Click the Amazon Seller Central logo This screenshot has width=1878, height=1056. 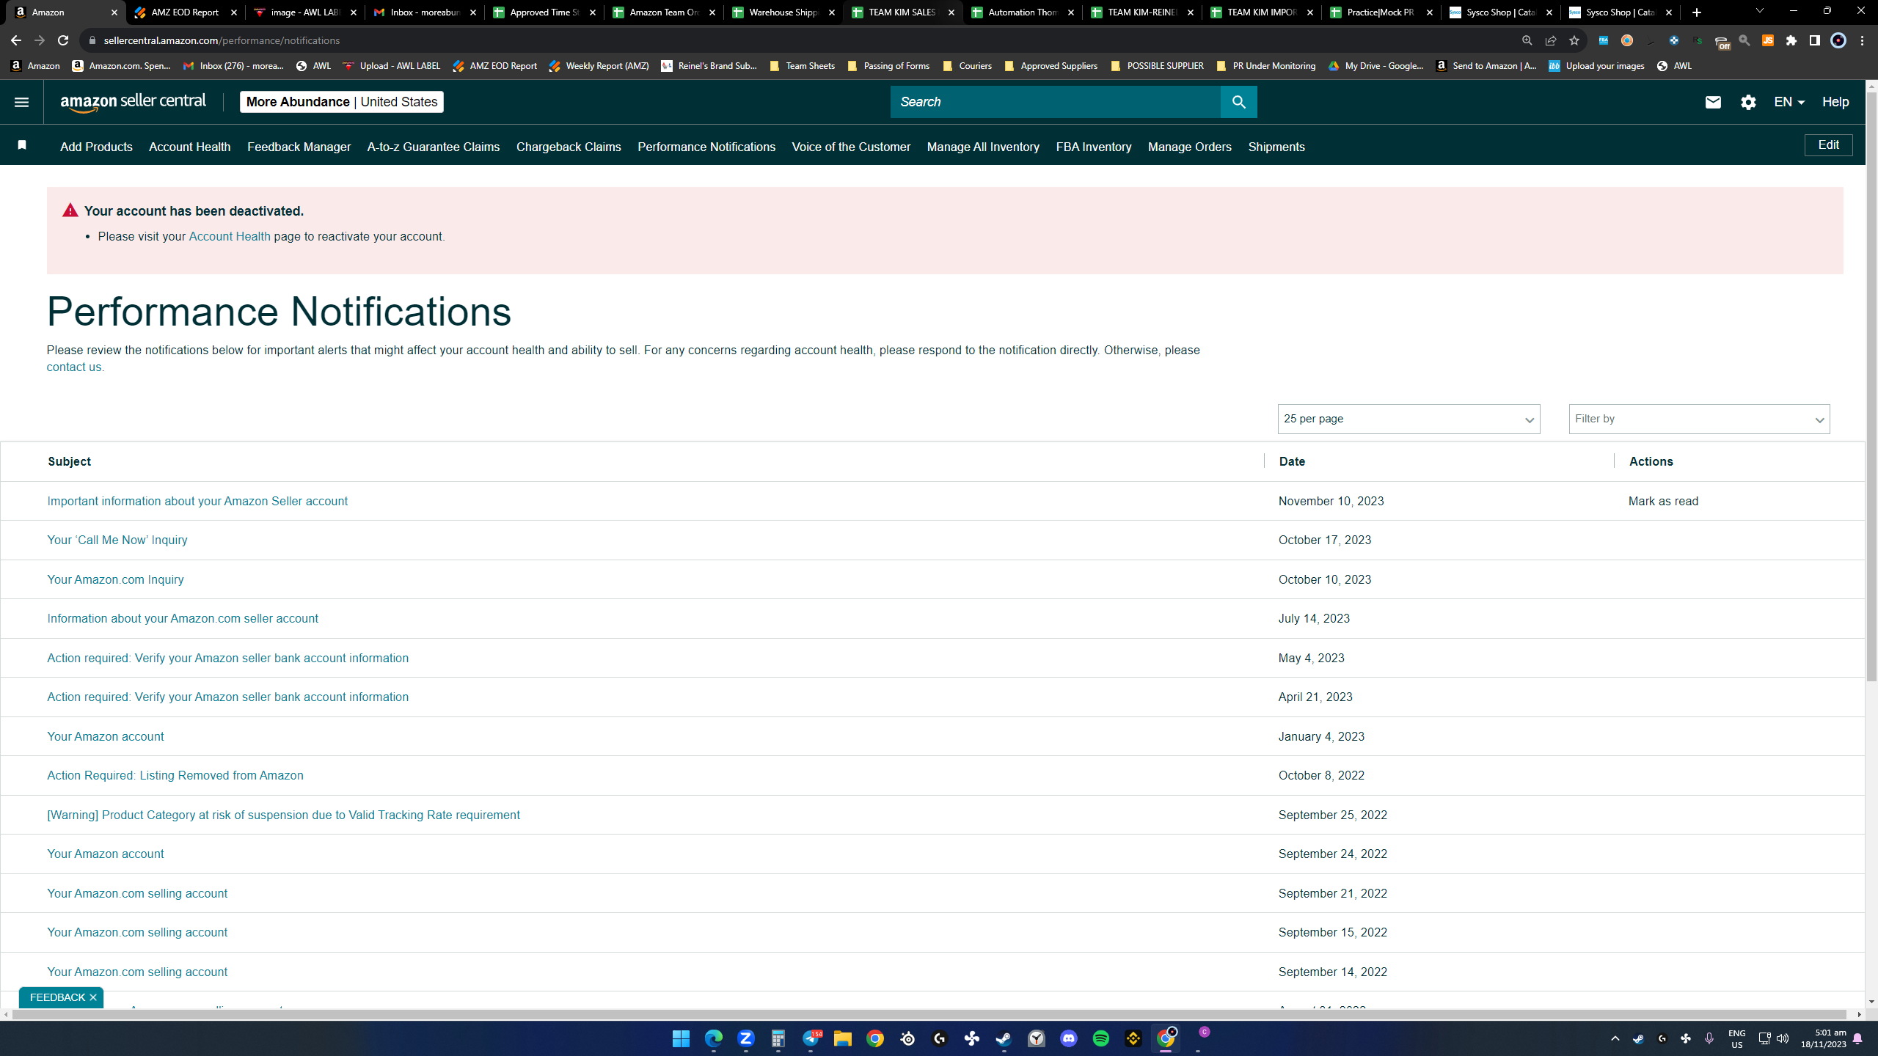coord(134,102)
